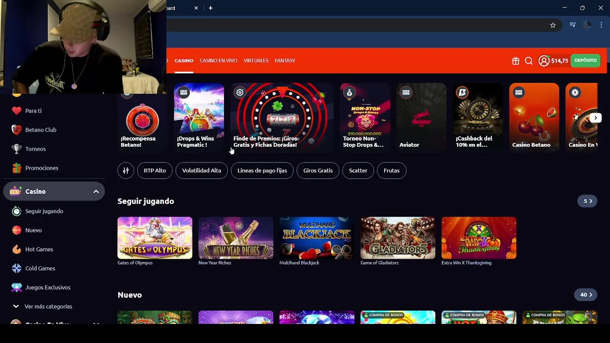Viewport: 610px width, 343px height.
Task: Open the Casino Betano promo card
Action: [x=534, y=118]
